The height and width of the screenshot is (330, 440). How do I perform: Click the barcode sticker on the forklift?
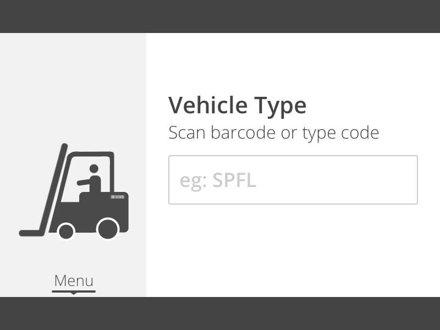pyautogui.click(x=117, y=197)
